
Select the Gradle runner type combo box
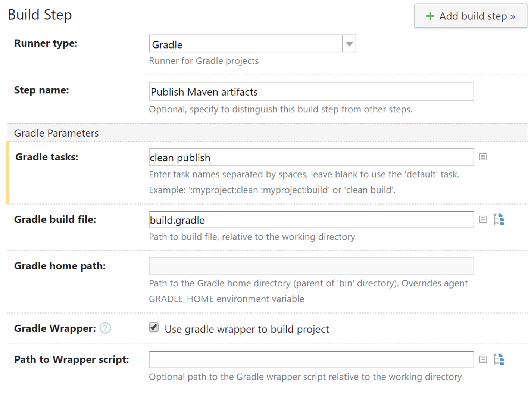click(252, 44)
